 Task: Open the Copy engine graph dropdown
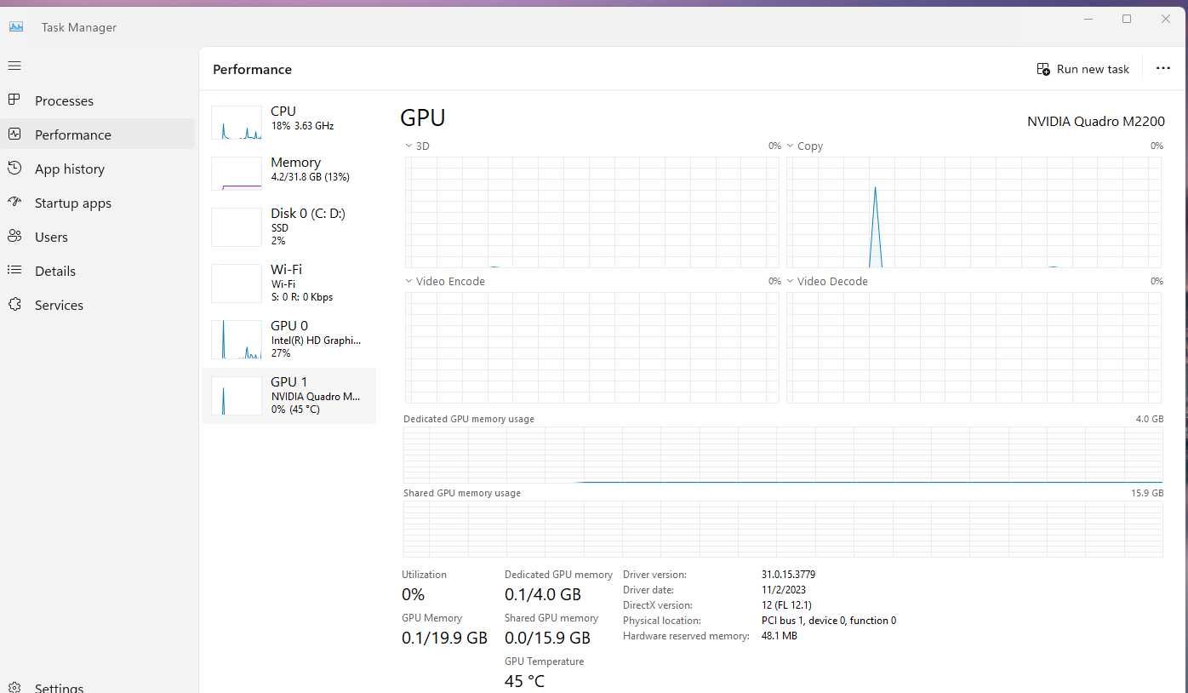pos(791,146)
